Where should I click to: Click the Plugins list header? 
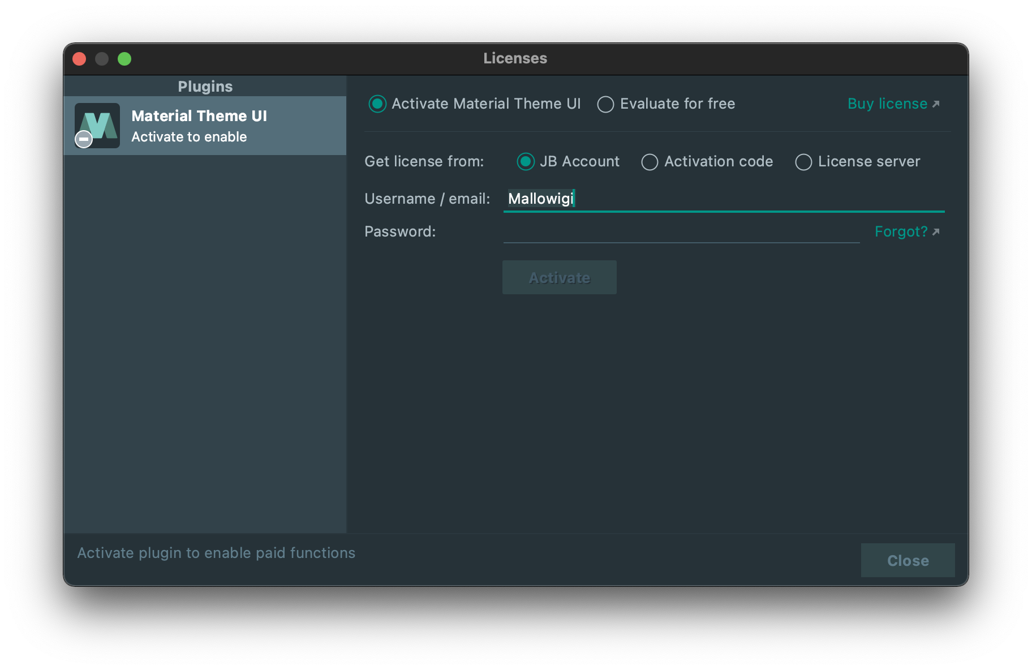click(x=205, y=86)
